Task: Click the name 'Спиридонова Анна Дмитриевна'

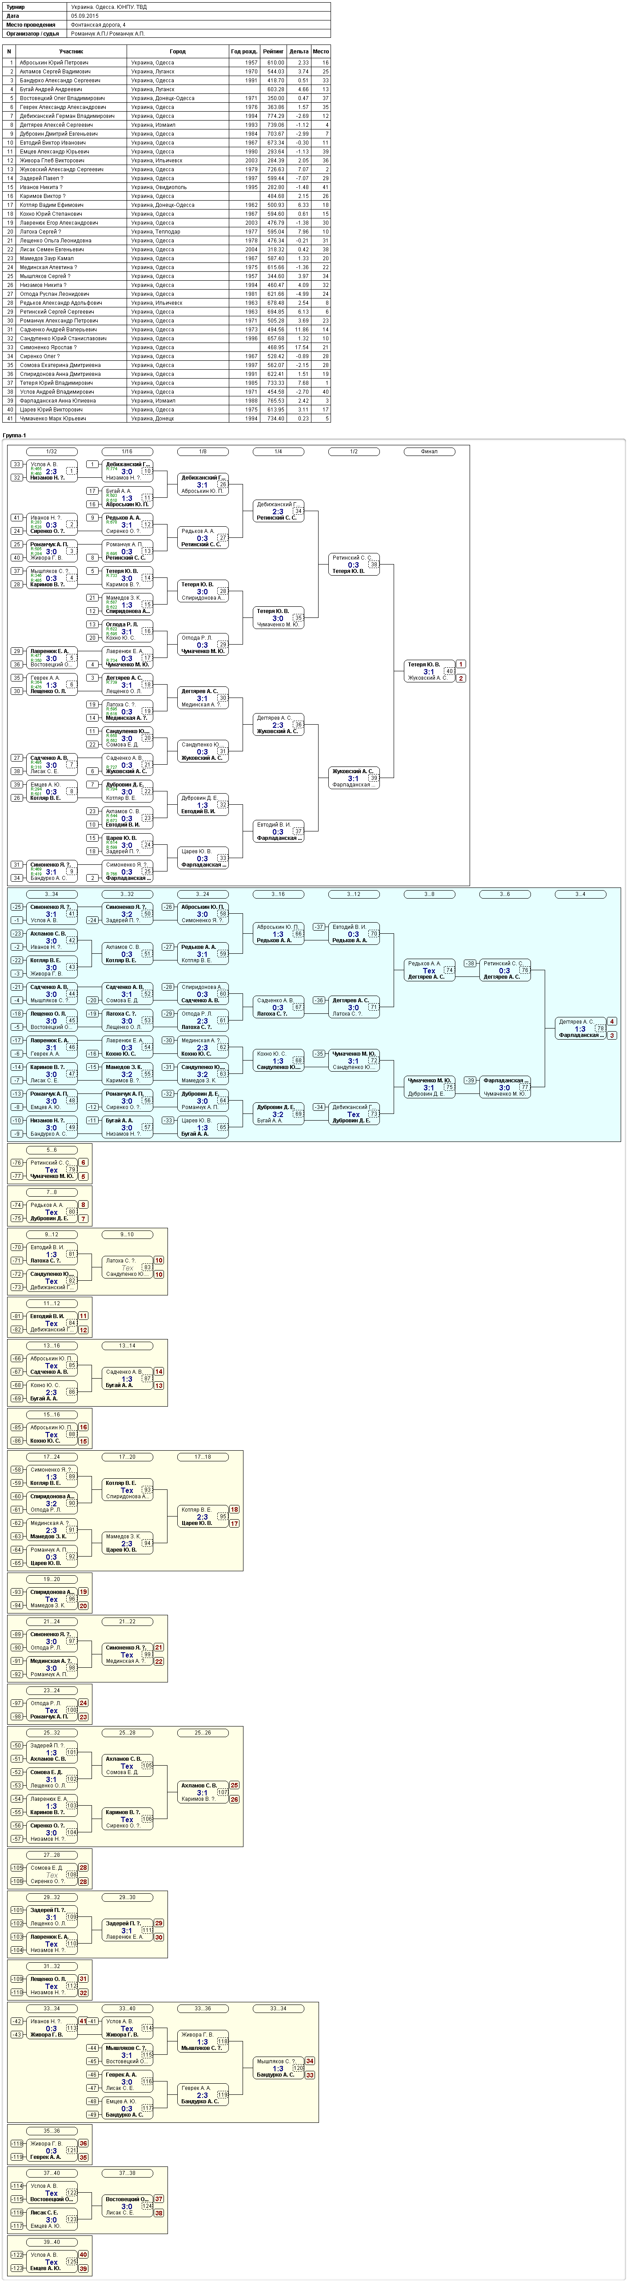Action: [59, 373]
